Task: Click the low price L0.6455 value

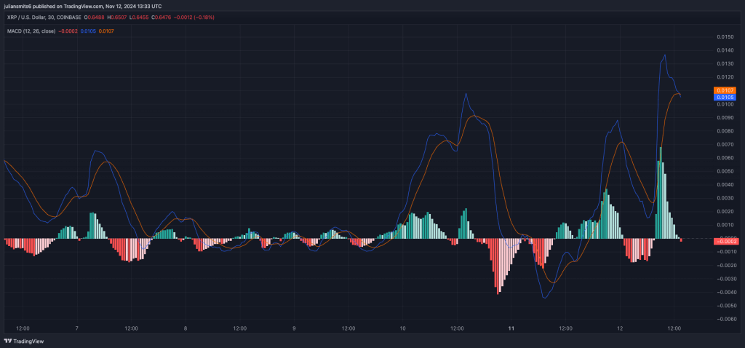Action: (x=139, y=17)
